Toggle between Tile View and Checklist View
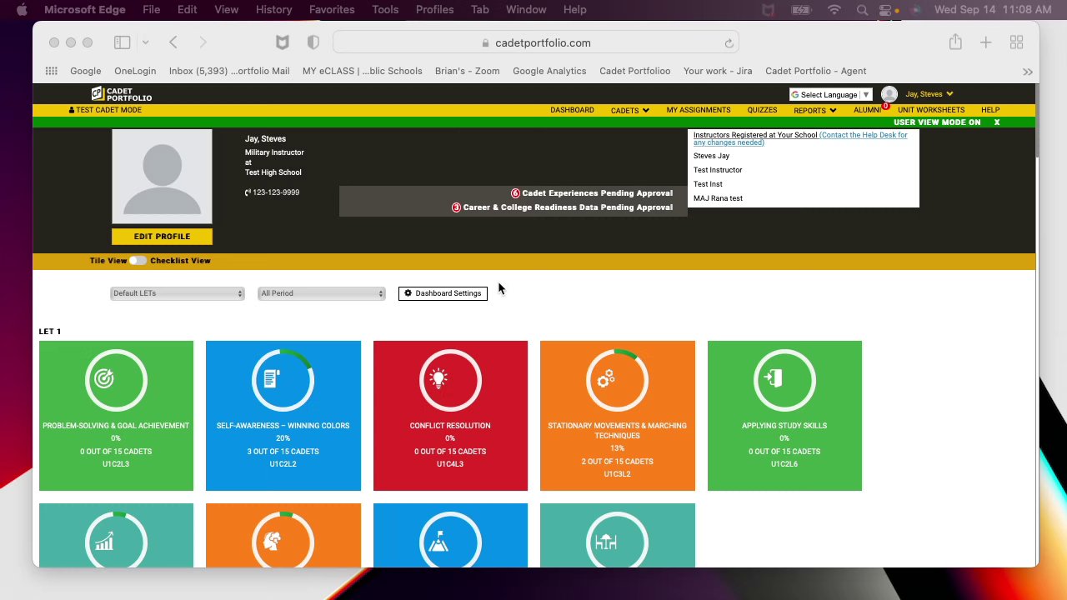 138,261
